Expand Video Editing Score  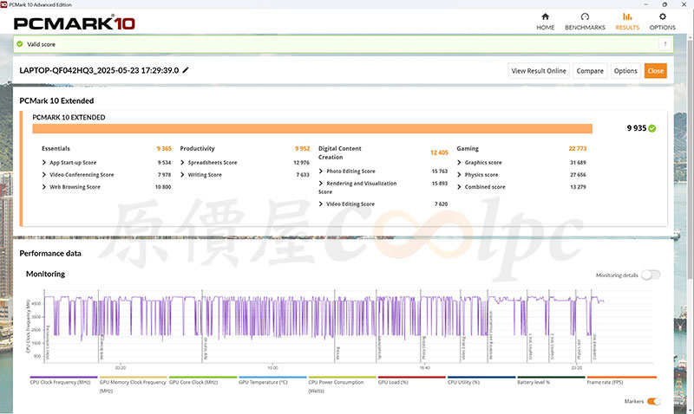321,204
